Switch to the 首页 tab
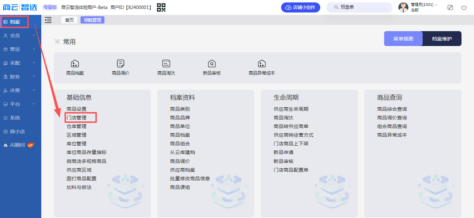The height and width of the screenshot is (218, 474). click(69, 20)
